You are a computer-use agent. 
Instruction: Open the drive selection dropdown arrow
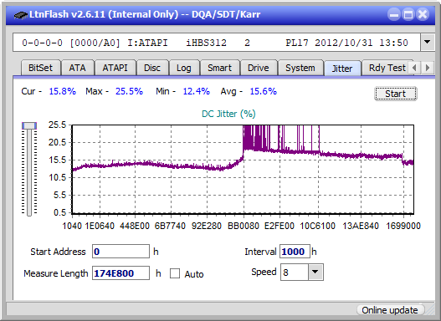(428, 43)
